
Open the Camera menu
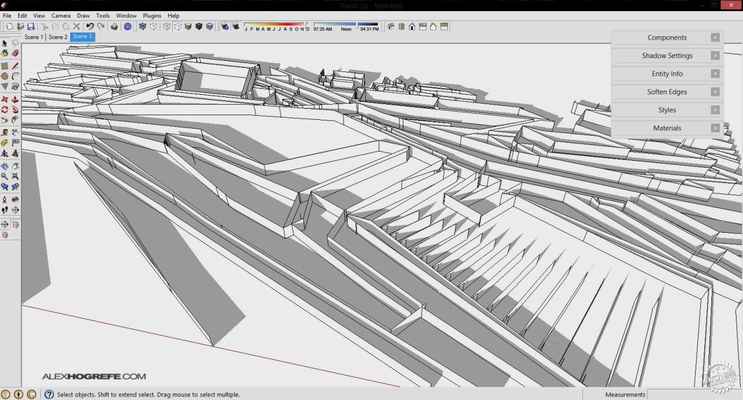pyautogui.click(x=61, y=16)
